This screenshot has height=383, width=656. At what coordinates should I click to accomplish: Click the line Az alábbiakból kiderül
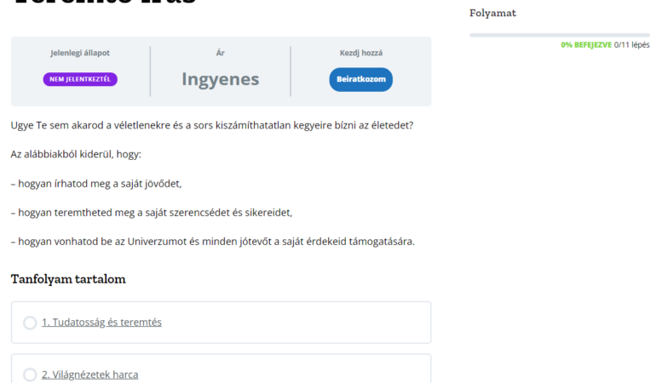pyautogui.click(x=76, y=154)
